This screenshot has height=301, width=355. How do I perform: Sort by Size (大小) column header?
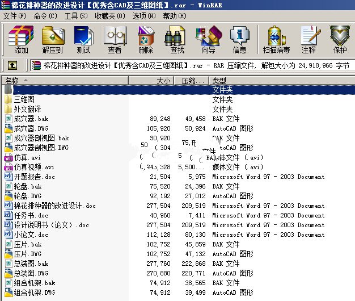(x=151, y=81)
